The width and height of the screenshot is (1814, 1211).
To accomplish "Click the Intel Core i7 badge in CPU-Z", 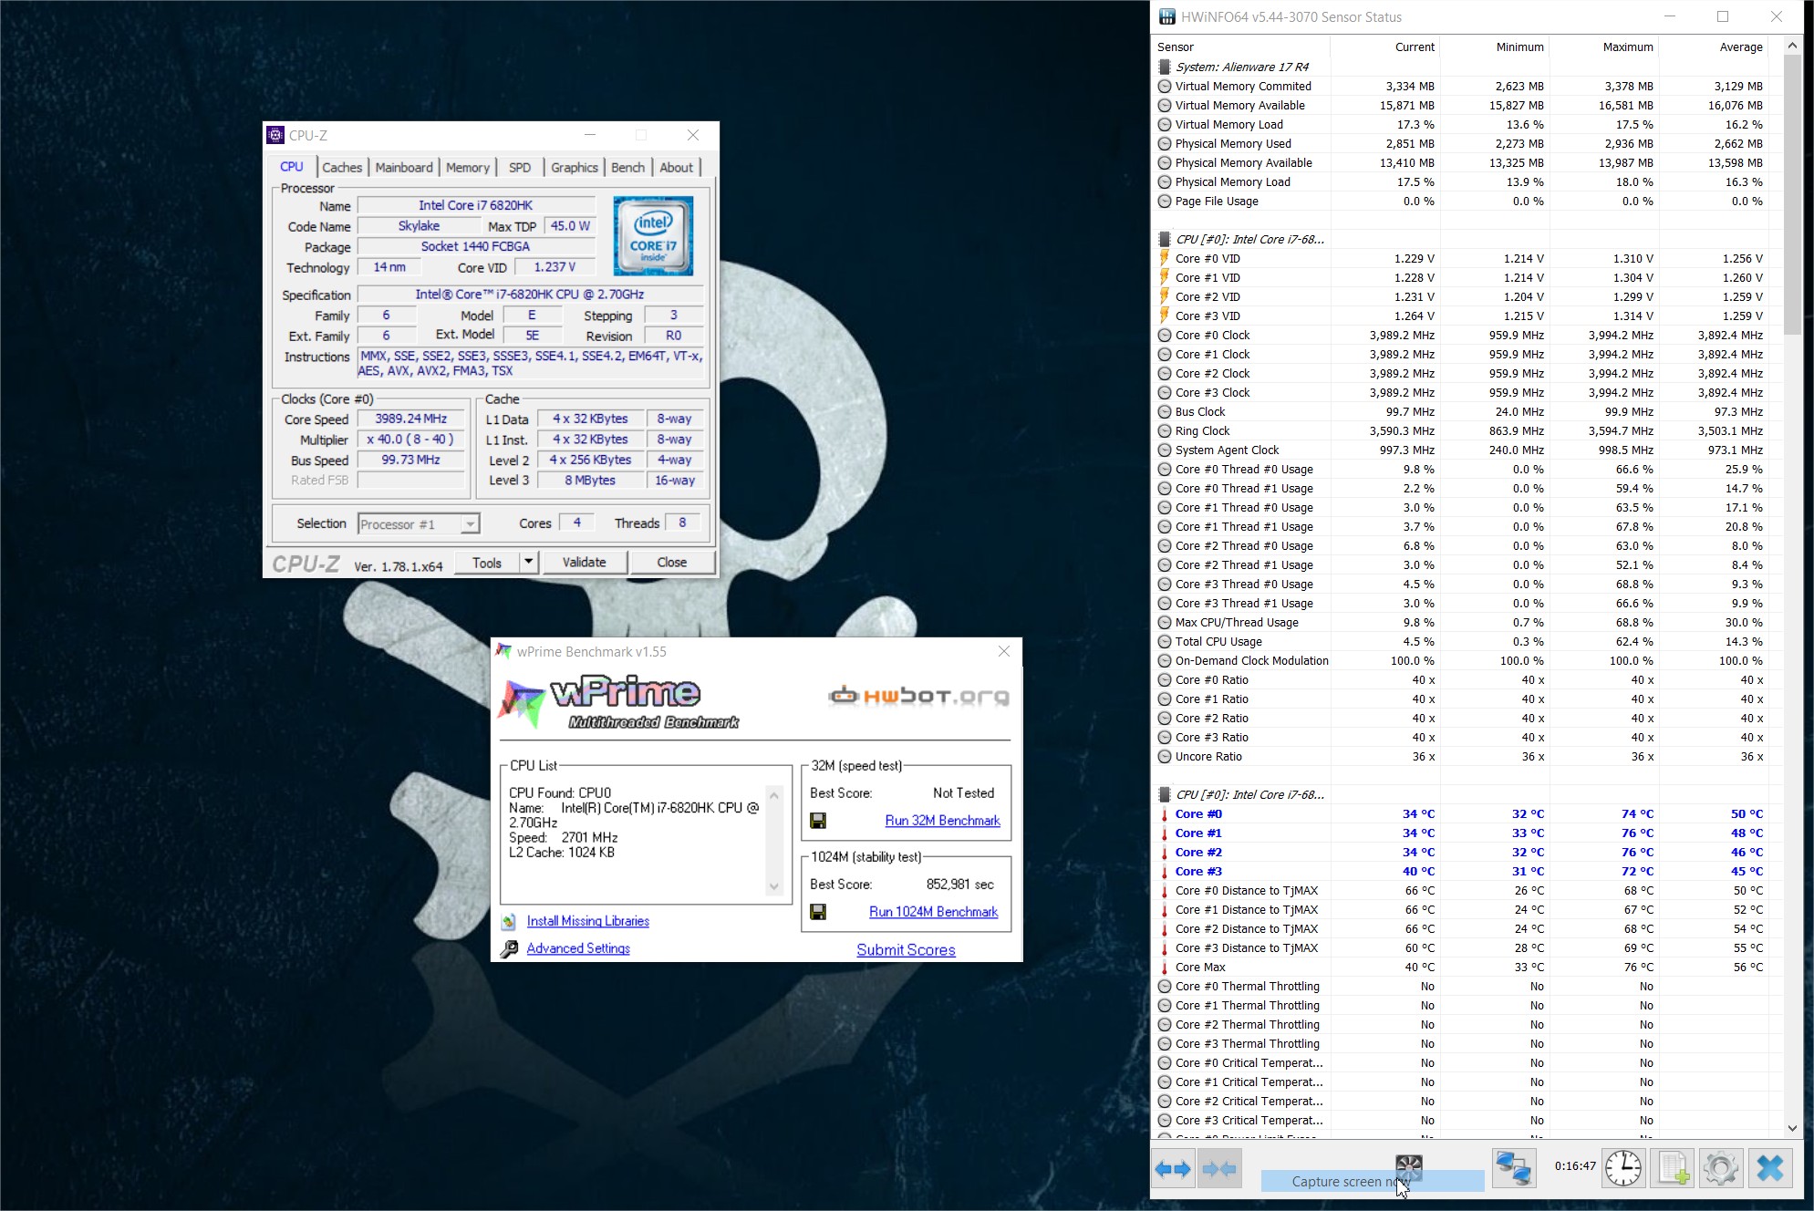I will point(653,236).
